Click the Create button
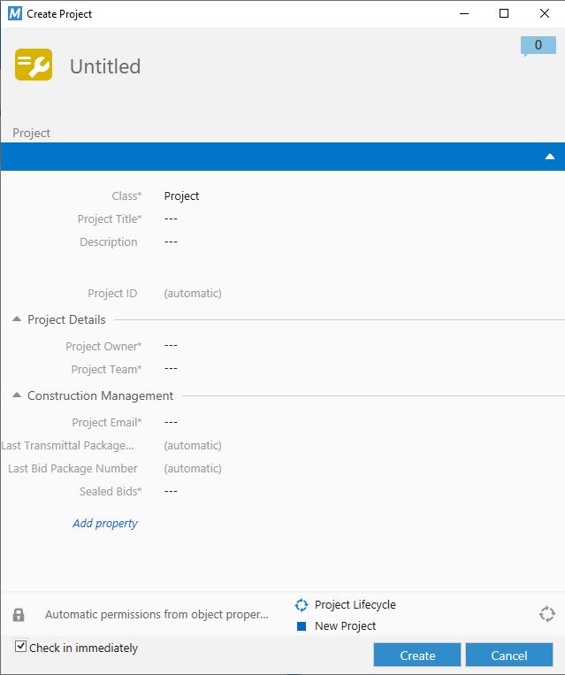Viewport: 565px width, 675px height. coord(417,655)
